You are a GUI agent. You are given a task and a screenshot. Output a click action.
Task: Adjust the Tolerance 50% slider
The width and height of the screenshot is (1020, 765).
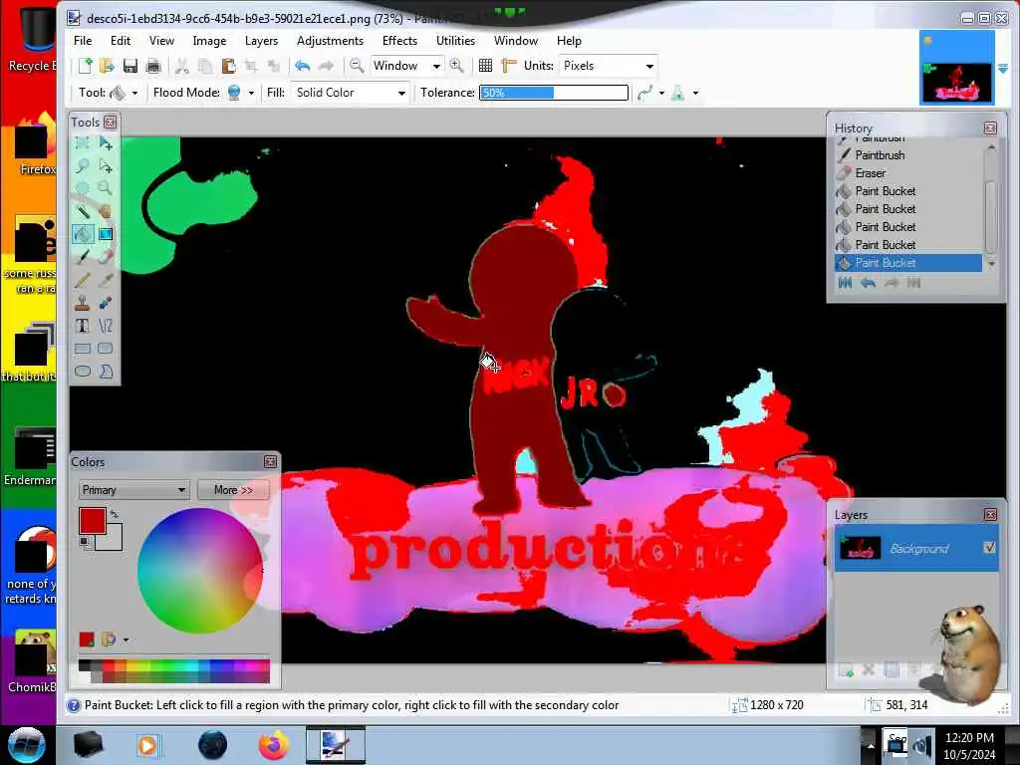click(x=554, y=93)
